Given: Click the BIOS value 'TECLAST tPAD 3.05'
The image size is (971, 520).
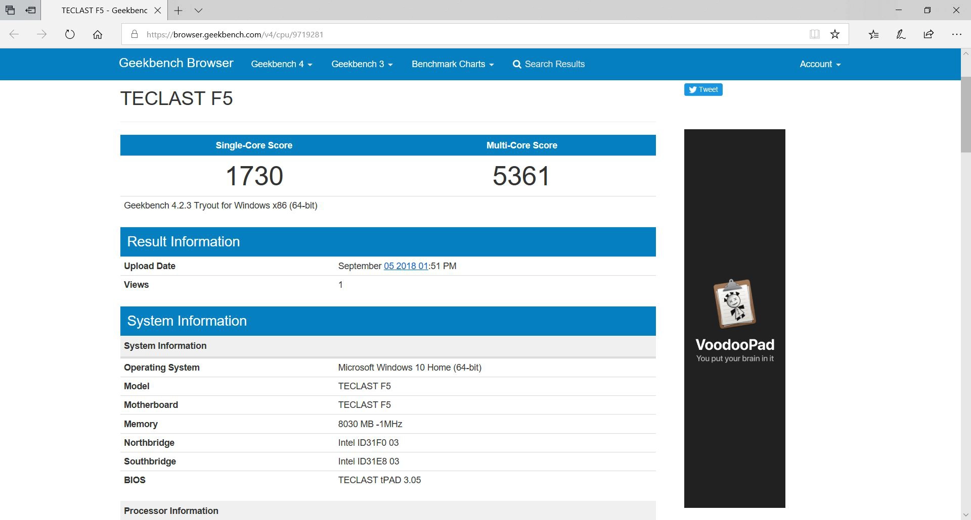Looking at the screenshot, I should click(x=379, y=480).
